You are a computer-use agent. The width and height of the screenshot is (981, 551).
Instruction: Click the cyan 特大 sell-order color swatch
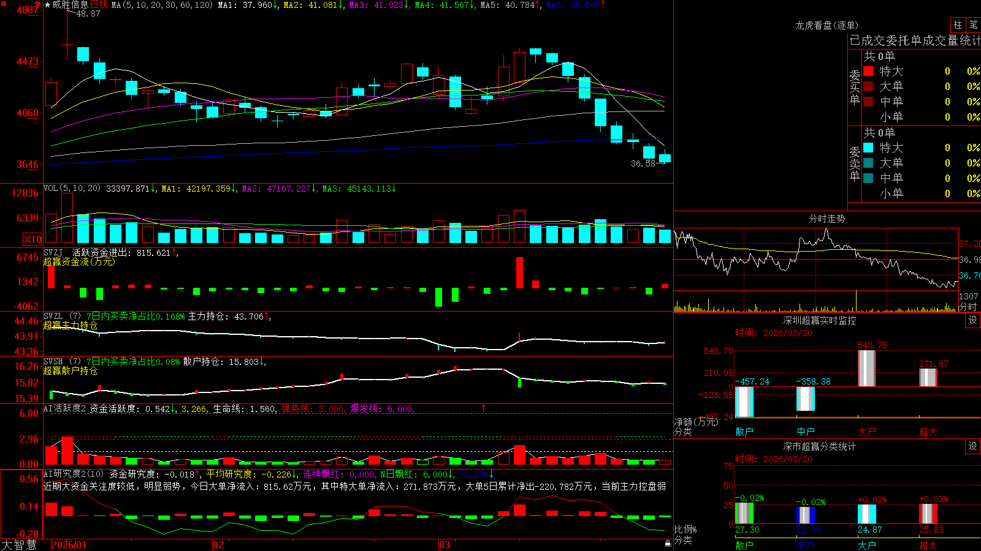coord(868,148)
